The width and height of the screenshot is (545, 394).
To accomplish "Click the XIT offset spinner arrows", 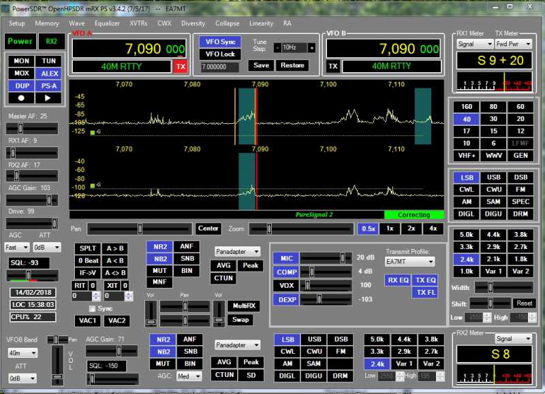I will click(x=128, y=296).
